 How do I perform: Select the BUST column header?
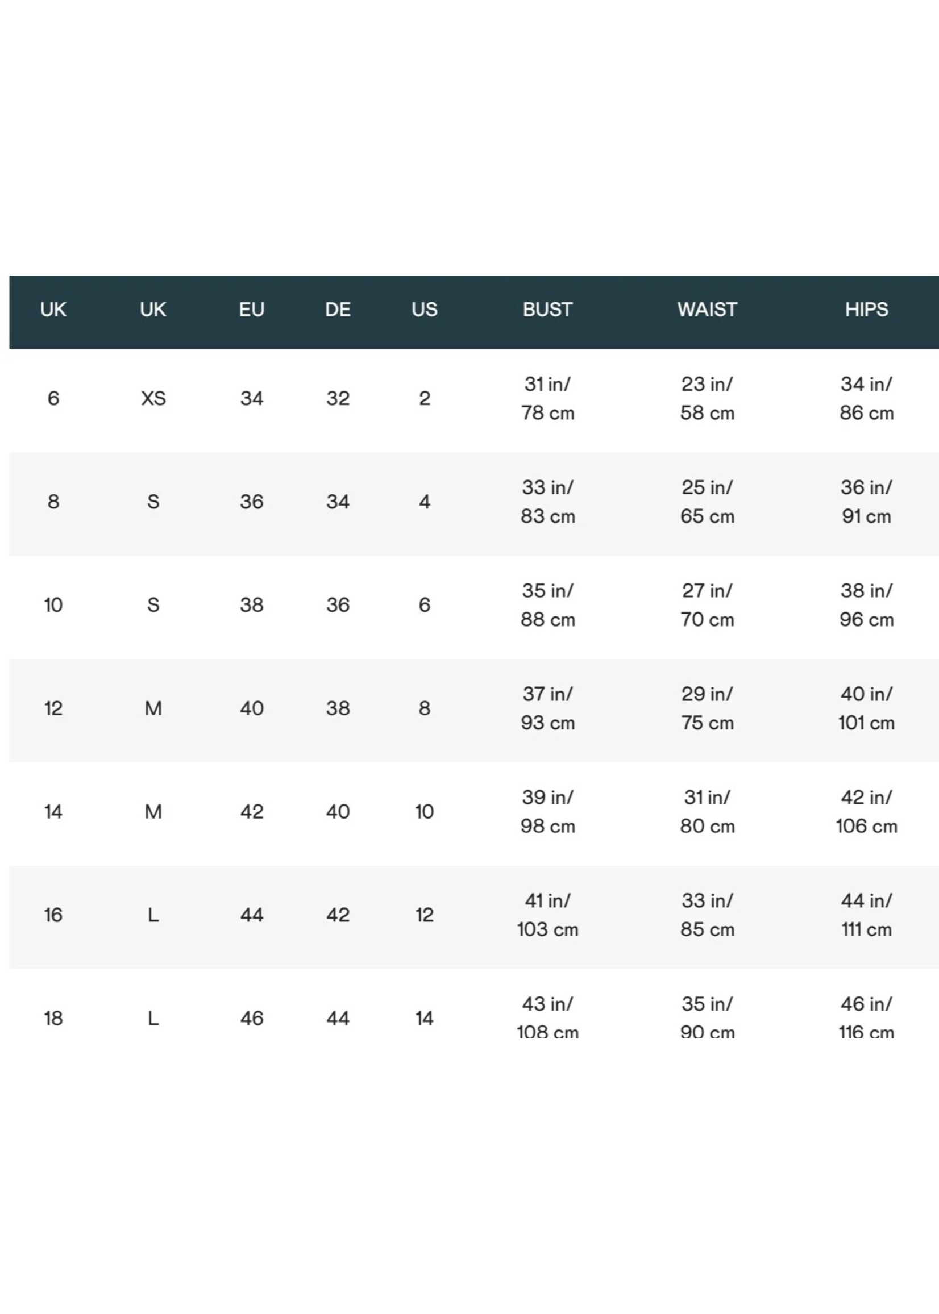(547, 310)
